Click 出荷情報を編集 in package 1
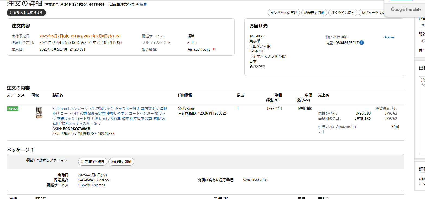Image resolution: width=425 pixels, height=199 pixels. click(93, 162)
